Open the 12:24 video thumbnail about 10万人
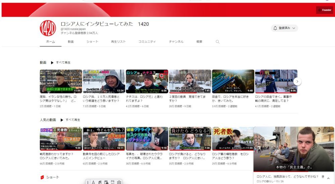 (104, 81)
